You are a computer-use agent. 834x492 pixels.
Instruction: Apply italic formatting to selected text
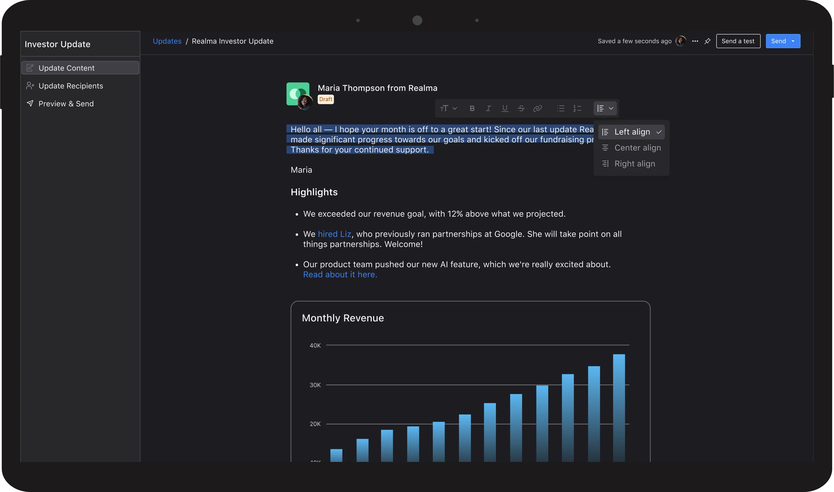(488, 108)
